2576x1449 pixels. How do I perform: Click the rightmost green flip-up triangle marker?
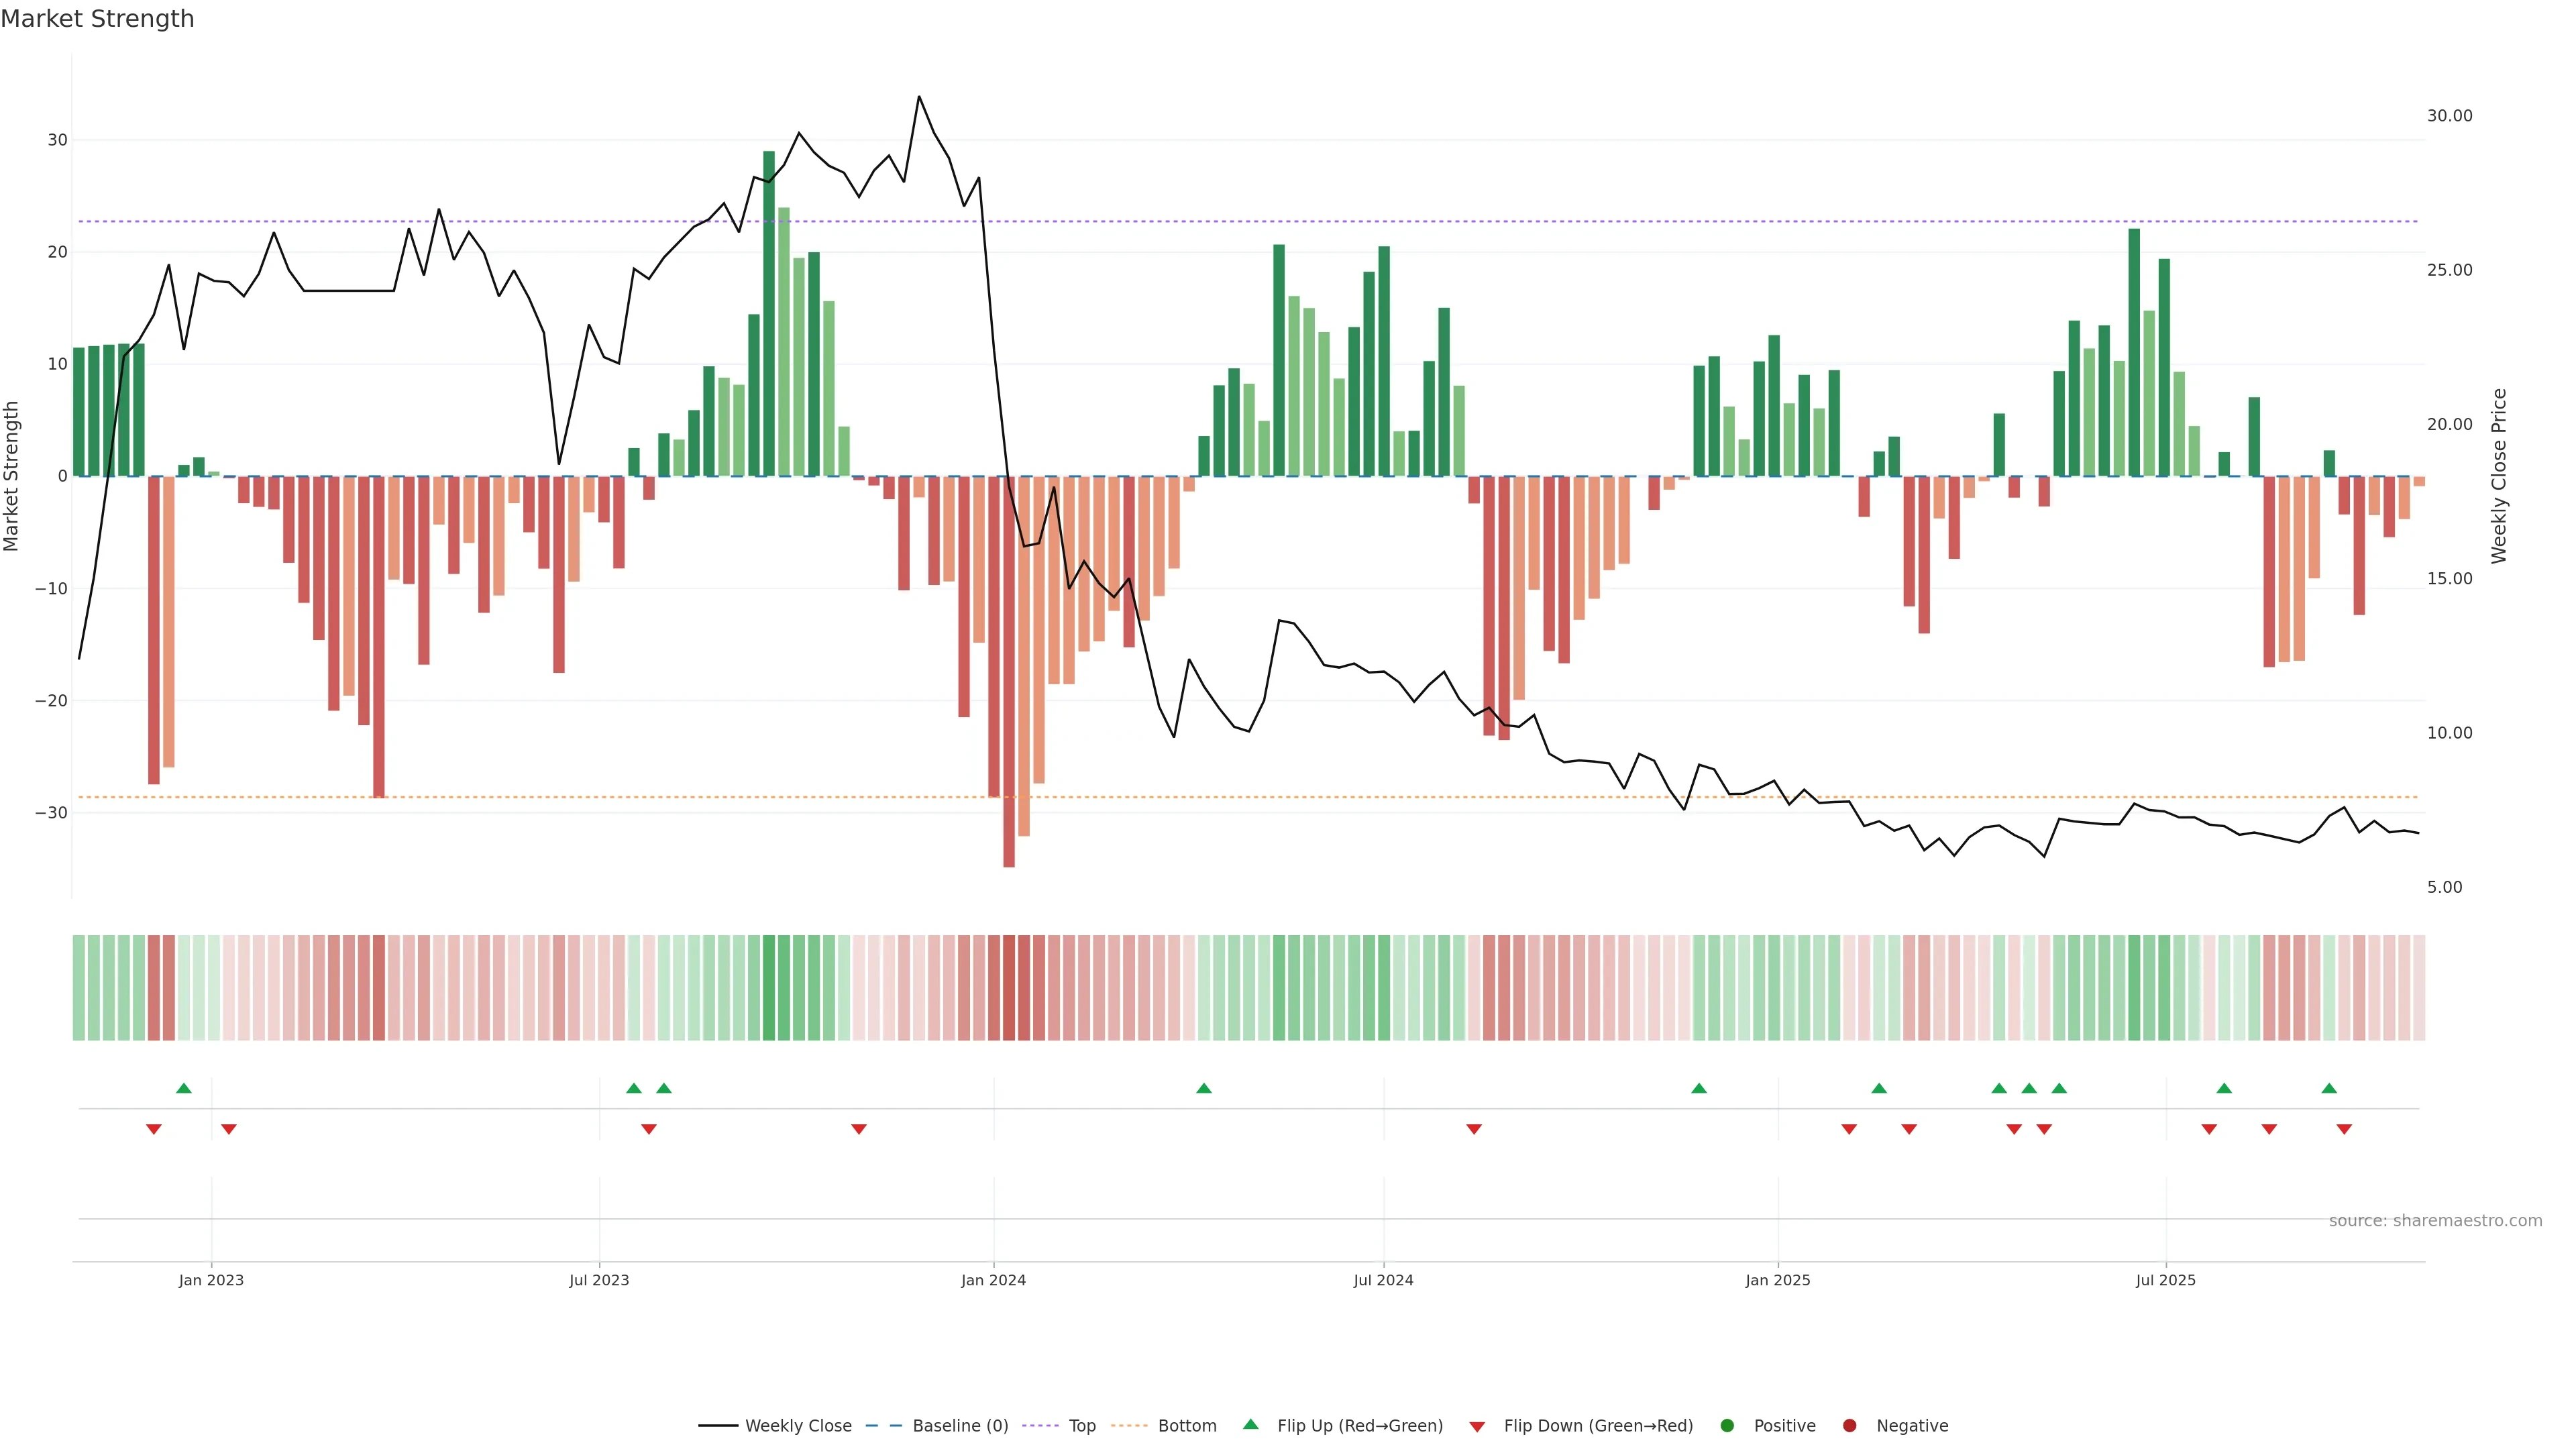[2329, 1088]
